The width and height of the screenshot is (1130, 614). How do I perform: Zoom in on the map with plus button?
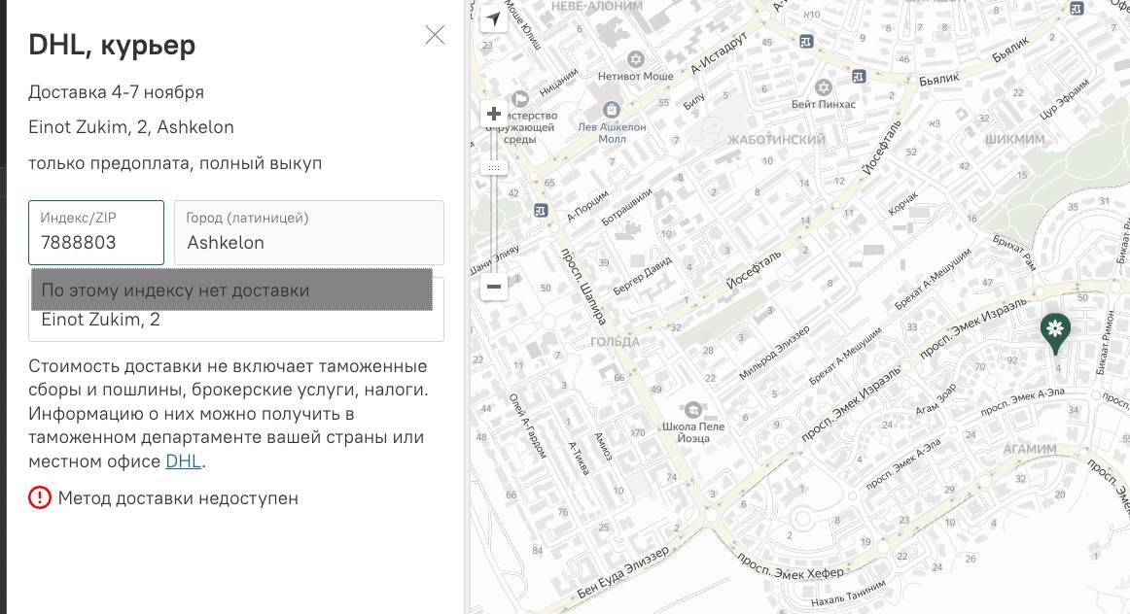(494, 114)
